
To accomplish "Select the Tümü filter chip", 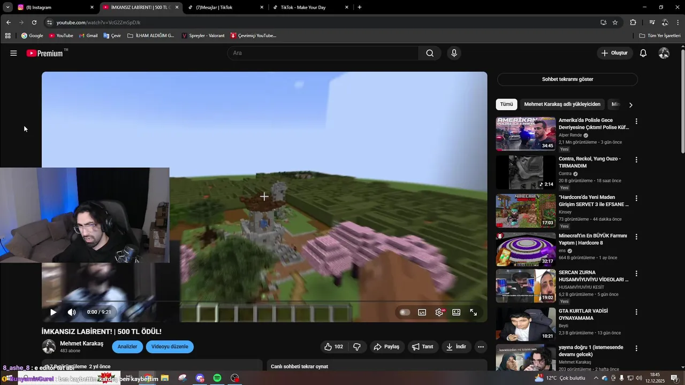I will tap(506, 104).
